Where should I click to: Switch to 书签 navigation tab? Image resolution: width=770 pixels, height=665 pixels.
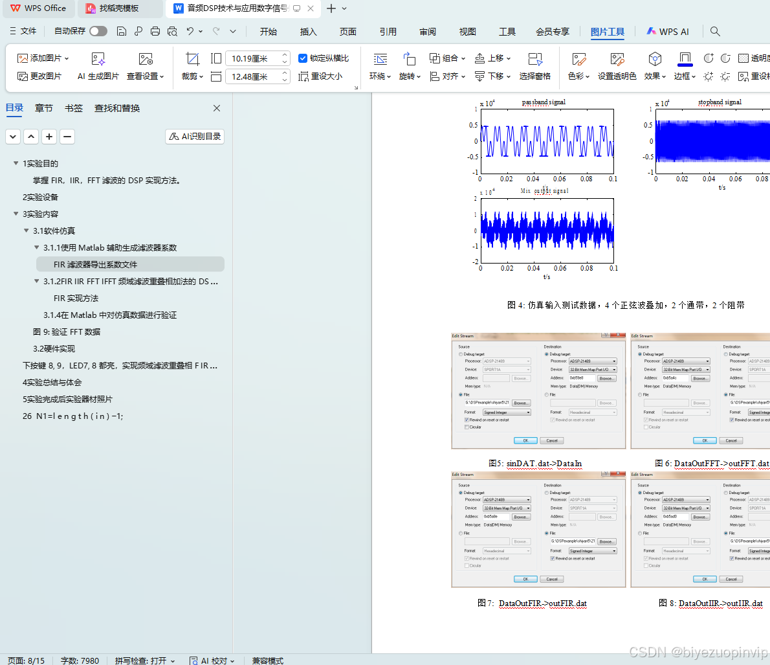tap(74, 108)
